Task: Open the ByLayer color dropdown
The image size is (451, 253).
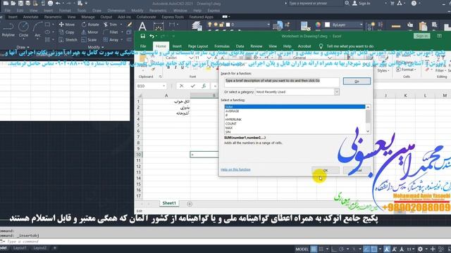Action: (361, 25)
